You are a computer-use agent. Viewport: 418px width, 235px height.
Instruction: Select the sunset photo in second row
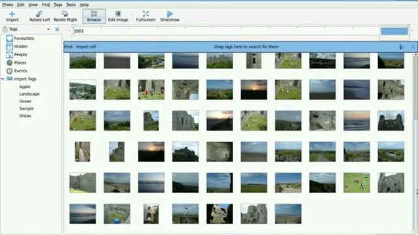254,89
